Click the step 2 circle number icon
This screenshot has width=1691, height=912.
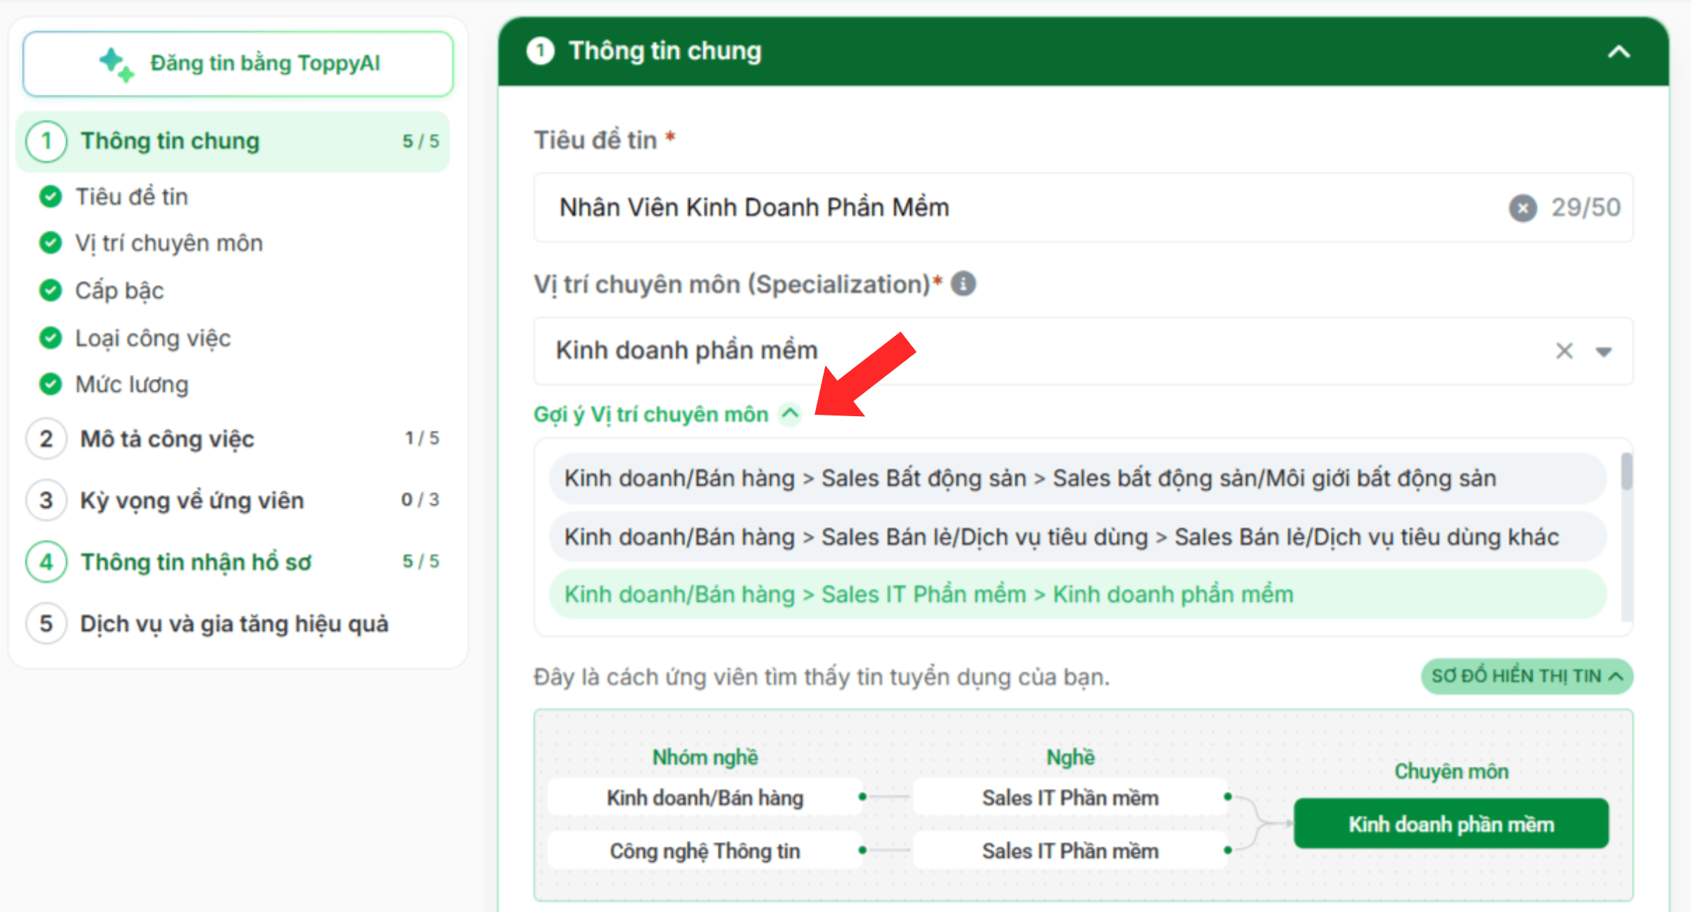coord(47,438)
